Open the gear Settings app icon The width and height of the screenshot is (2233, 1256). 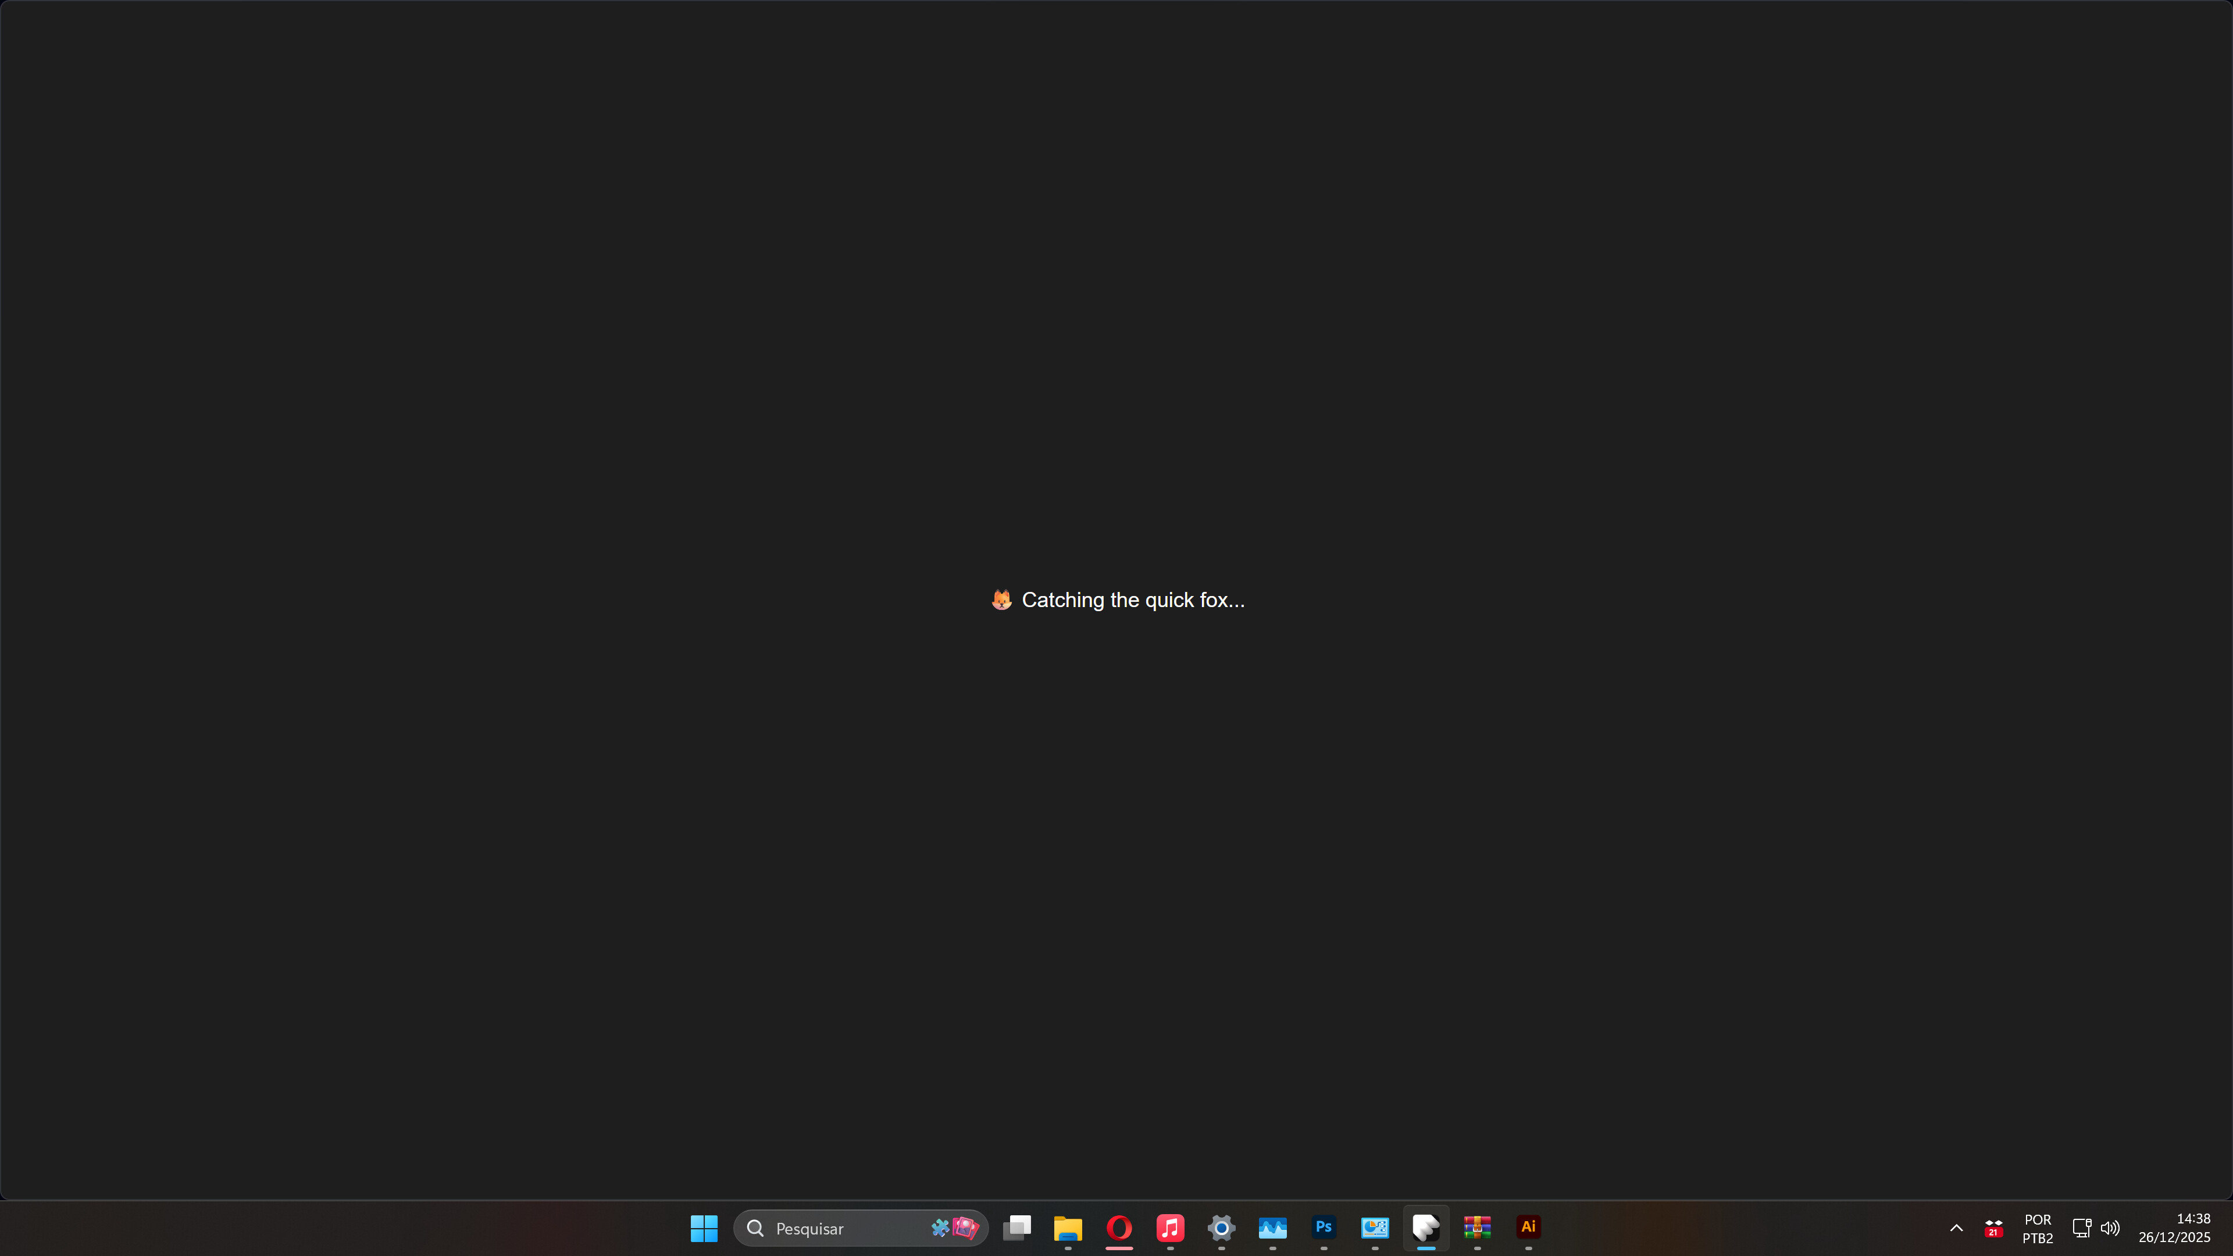coord(1221,1228)
